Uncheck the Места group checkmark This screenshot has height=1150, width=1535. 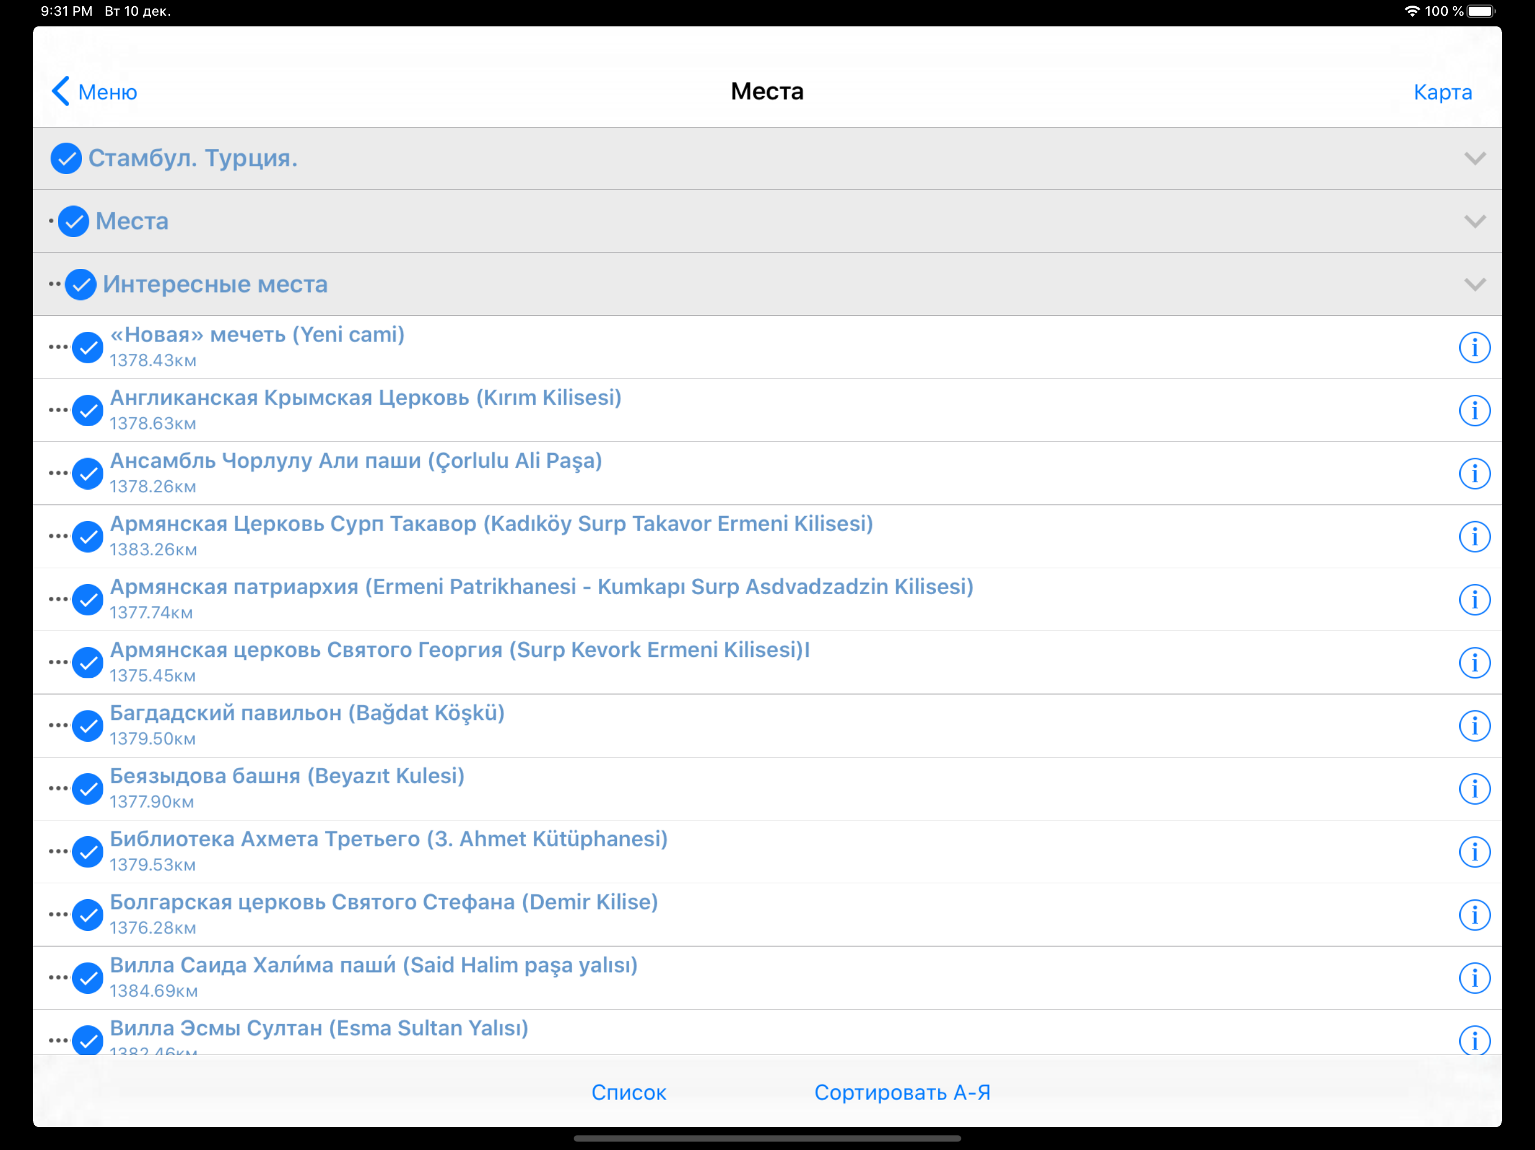tap(74, 222)
